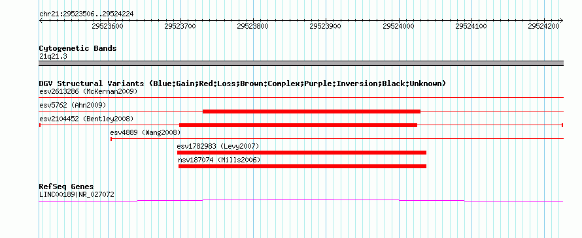Click ruler position 29523900
The height and width of the screenshot is (238, 582).
click(326, 26)
